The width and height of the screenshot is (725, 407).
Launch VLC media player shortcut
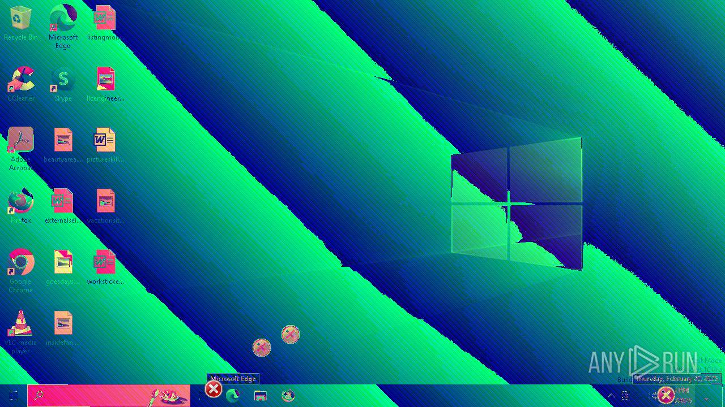[x=20, y=332]
